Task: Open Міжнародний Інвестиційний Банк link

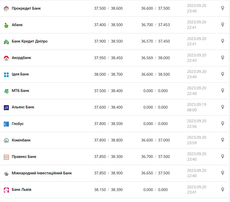Action: 42,173
